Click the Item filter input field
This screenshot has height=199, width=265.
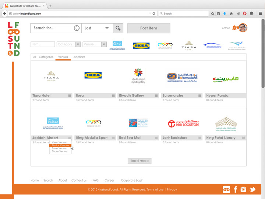(x=43, y=44)
